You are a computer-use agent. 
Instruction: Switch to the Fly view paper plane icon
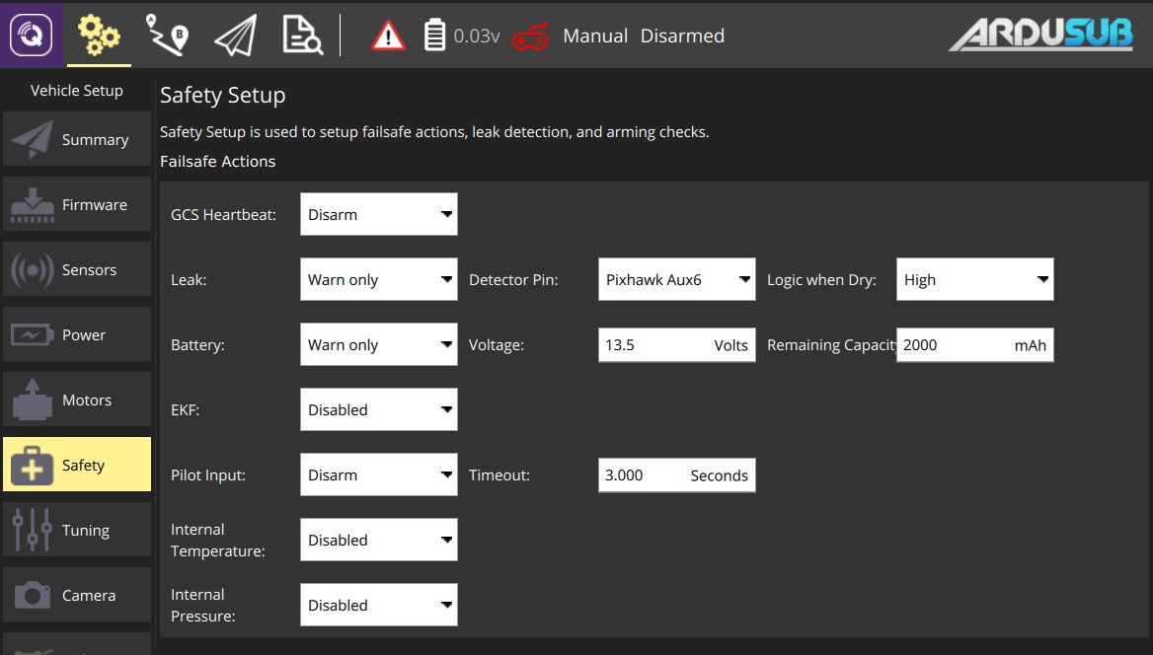[235, 36]
